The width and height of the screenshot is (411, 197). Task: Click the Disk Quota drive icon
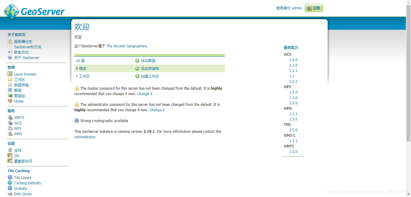click(10, 194)
